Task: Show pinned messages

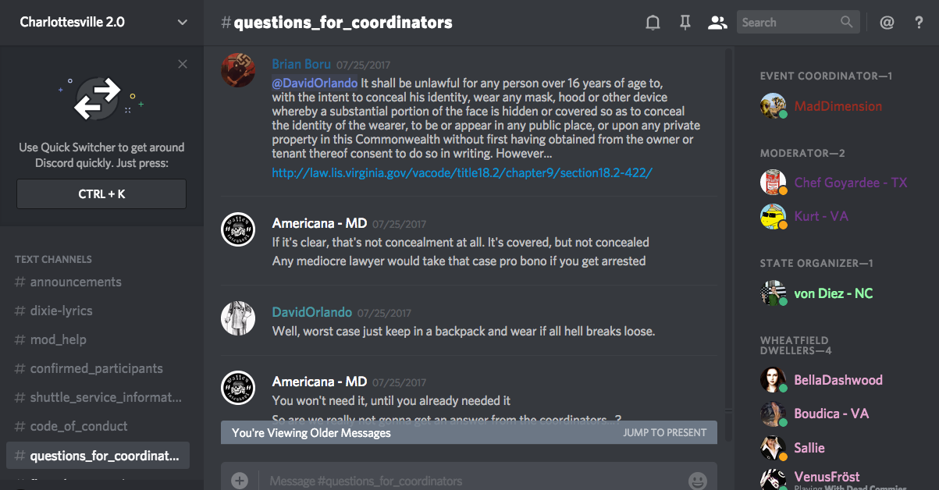Action: pos(685,23)
